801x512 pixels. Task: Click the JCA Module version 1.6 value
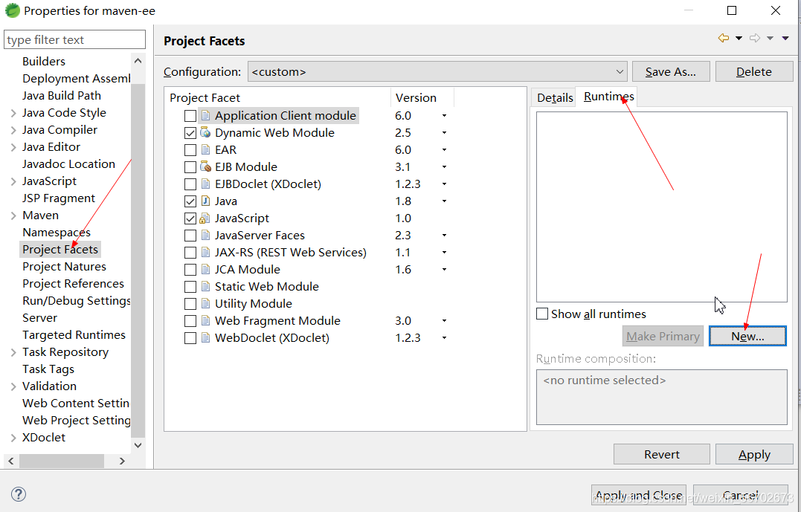(x=403, y=270)
